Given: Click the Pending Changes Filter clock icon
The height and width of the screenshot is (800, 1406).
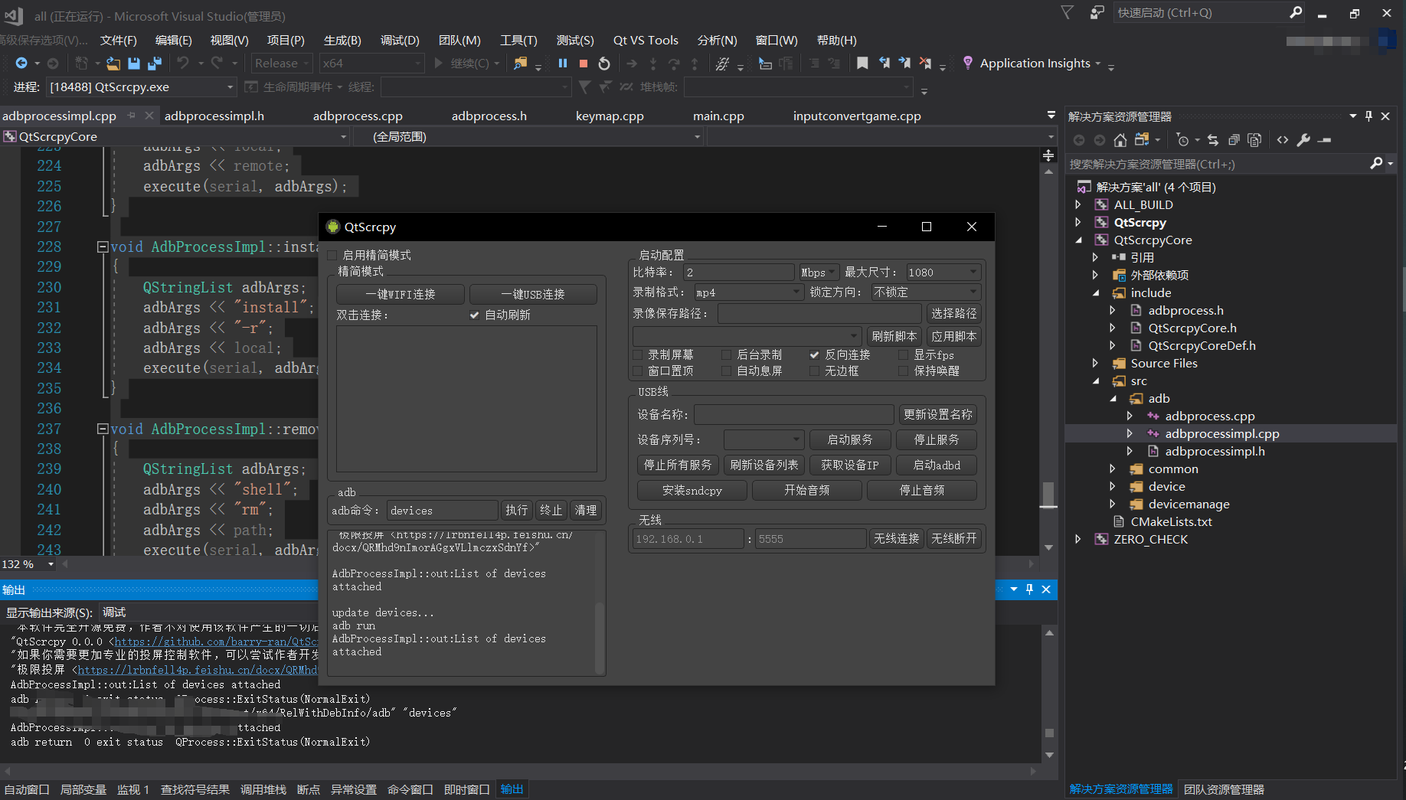Looking at the screenshot, I should point(1183,140).
